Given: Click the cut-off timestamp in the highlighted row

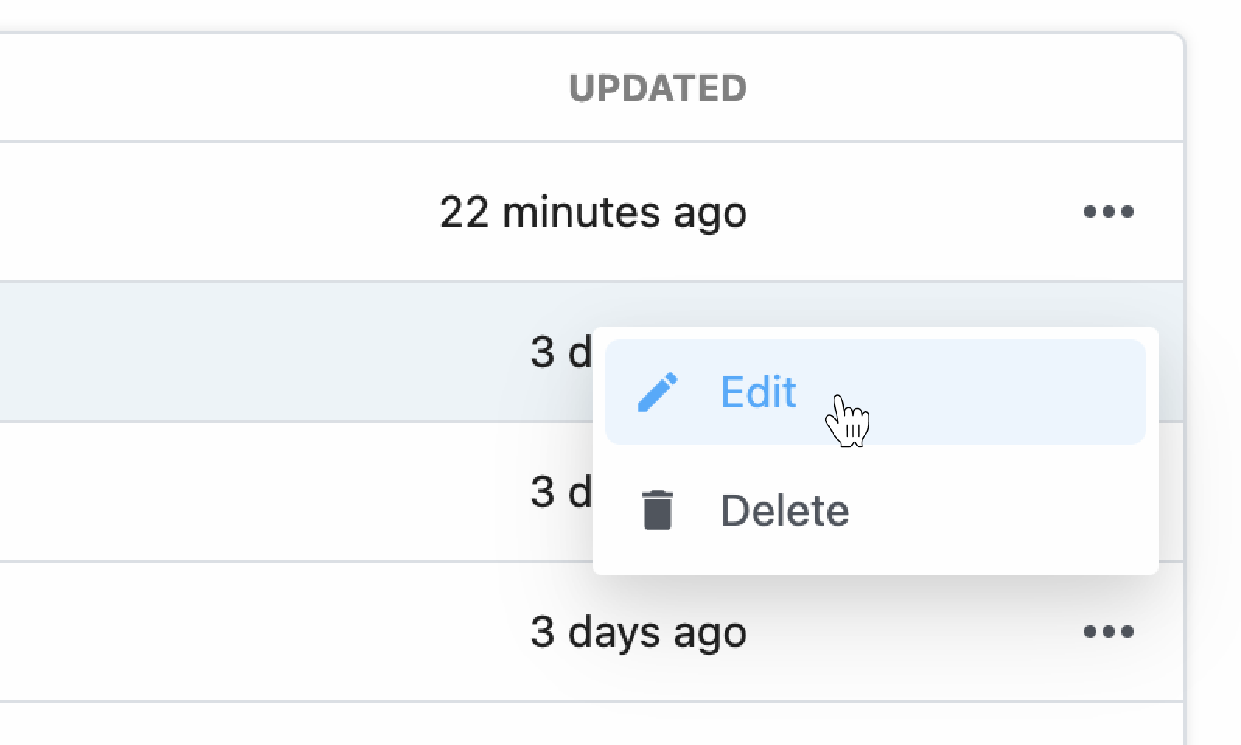Looking at the screenshot, I should point(561,352).
